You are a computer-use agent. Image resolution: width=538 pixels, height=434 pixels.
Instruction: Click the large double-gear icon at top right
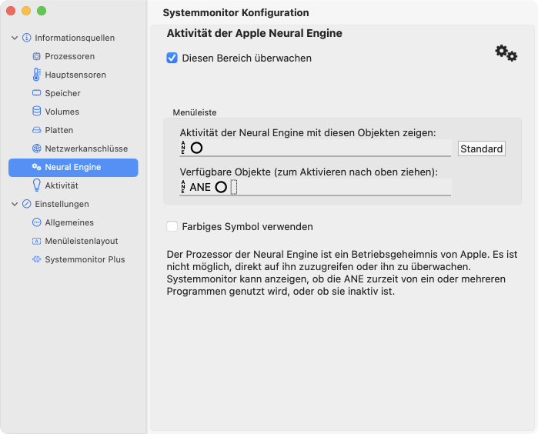(506, 53)
